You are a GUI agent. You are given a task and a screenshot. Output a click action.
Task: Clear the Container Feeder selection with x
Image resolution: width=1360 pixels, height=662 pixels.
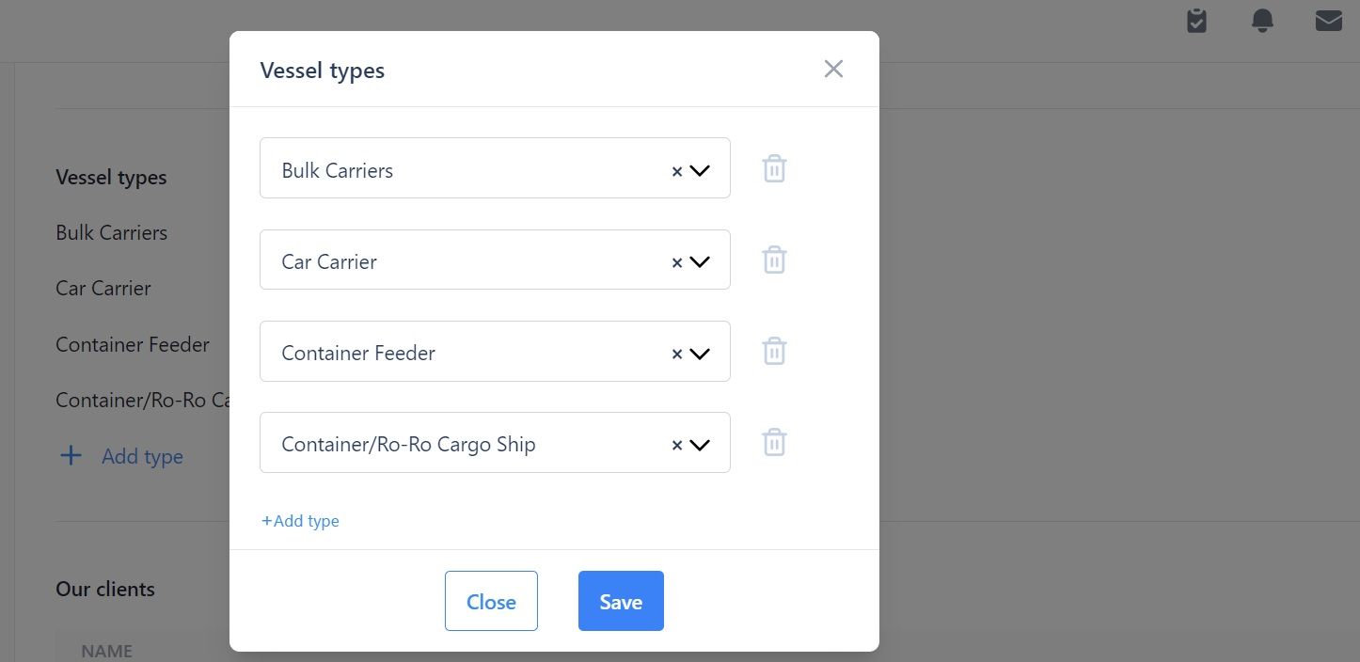coord(676,354)
